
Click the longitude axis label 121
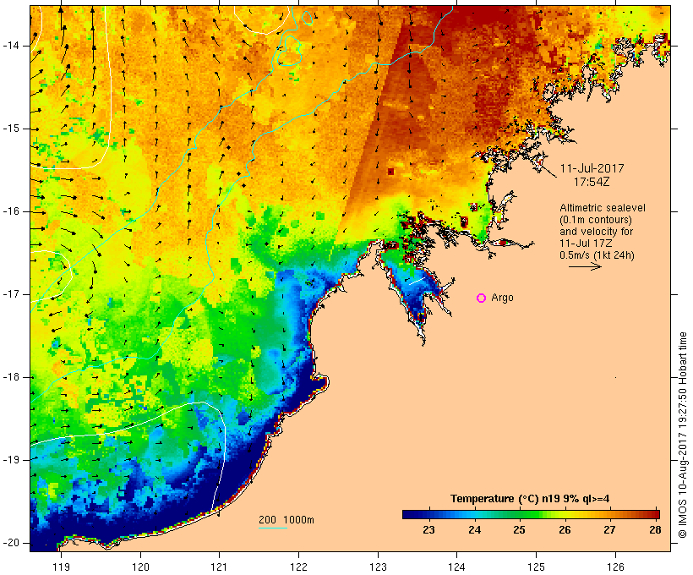coord(220,567)
